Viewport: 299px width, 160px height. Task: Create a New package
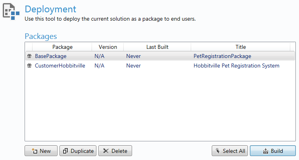pyautogui.click(x=41, y=151)
